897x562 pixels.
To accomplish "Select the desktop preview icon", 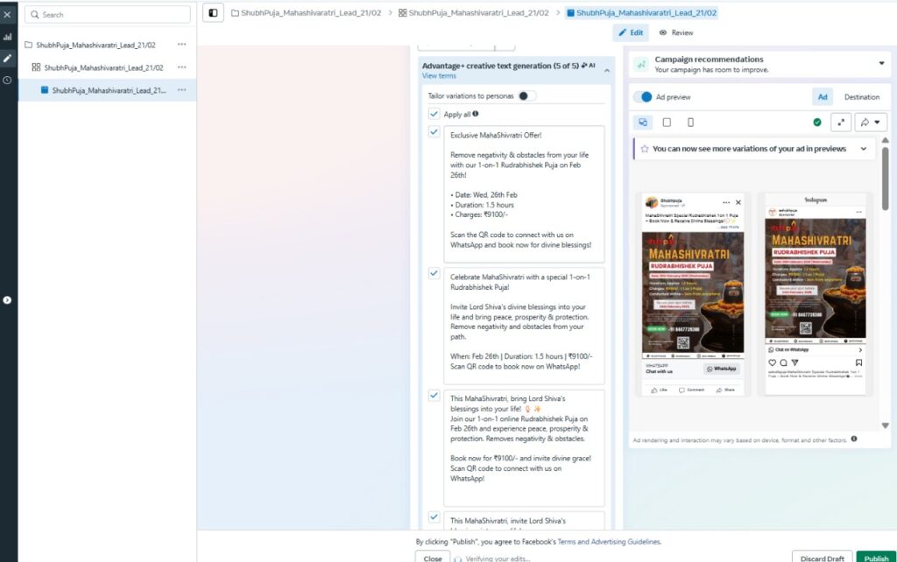I will point(667,123).
